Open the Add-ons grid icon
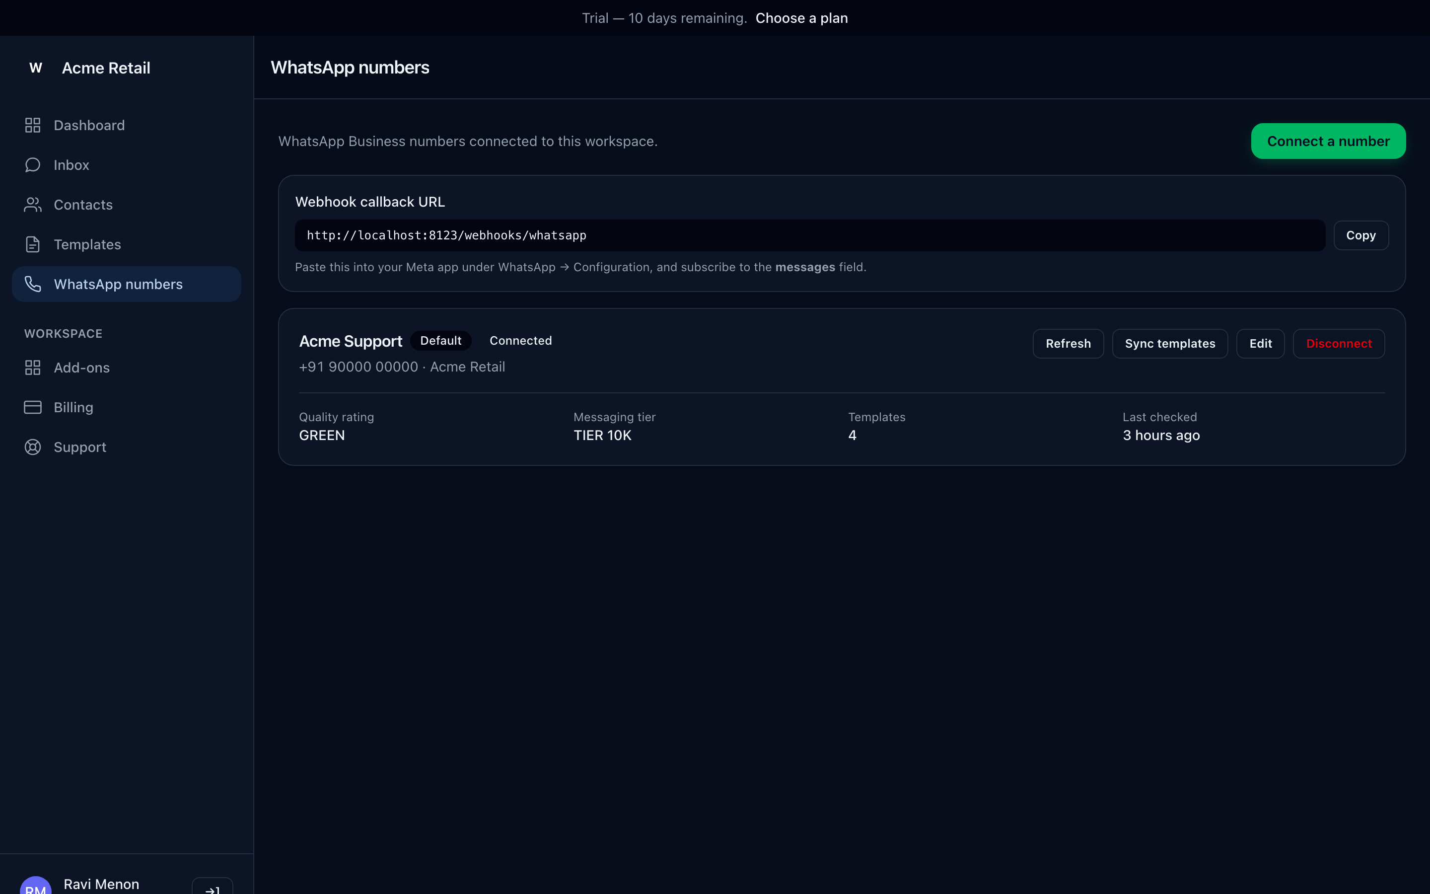Screen dimensions: 1430x894 32,368
